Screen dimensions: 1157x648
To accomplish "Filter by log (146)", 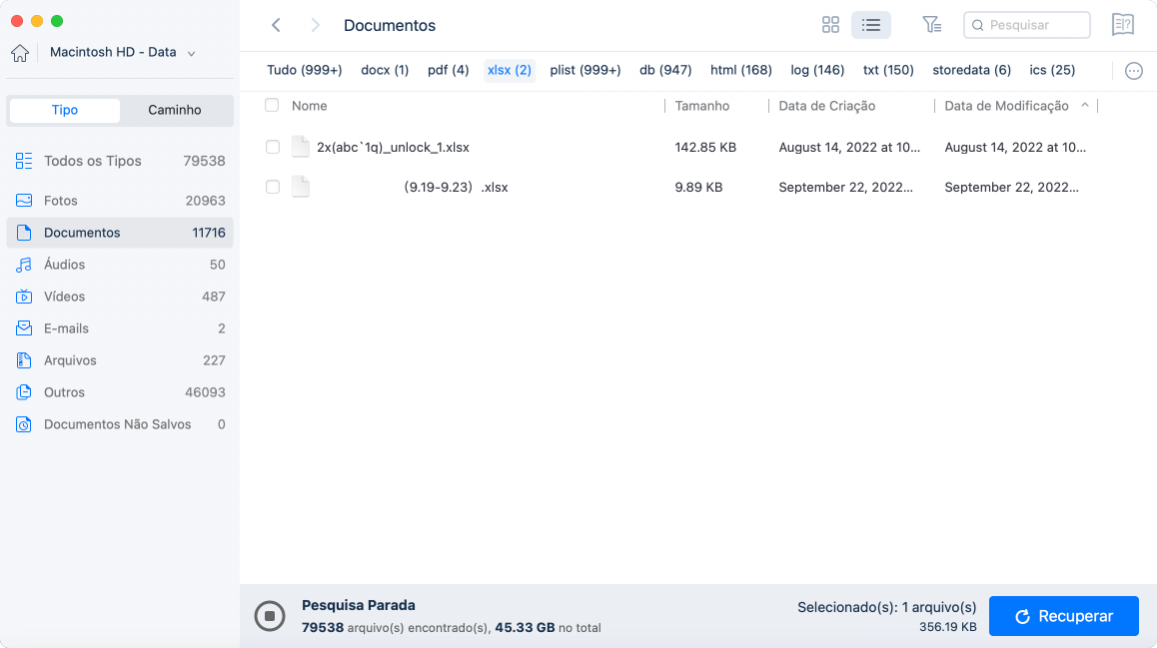I will 817,70.
